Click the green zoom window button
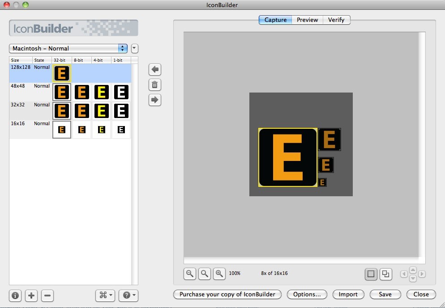This screenshot has width=445, height=308. point(26,4)
